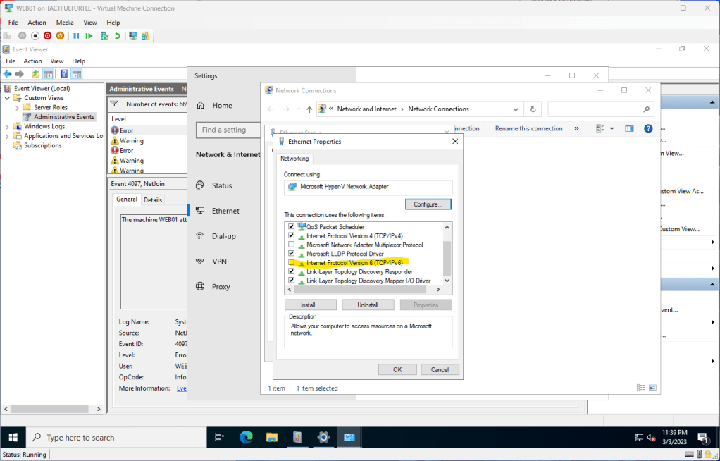Viewport: 720px width, 461px height.
Task: Open the address bar history dropdown
Action: tap(517, 109)
